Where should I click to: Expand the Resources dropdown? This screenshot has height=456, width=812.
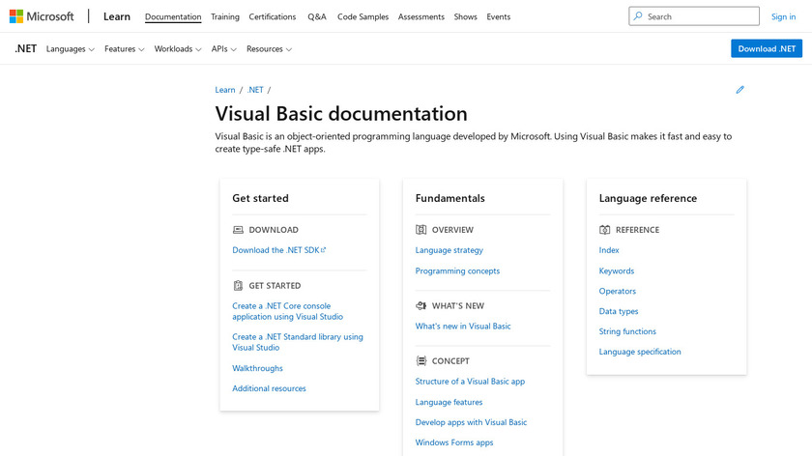tap(270, 49)
